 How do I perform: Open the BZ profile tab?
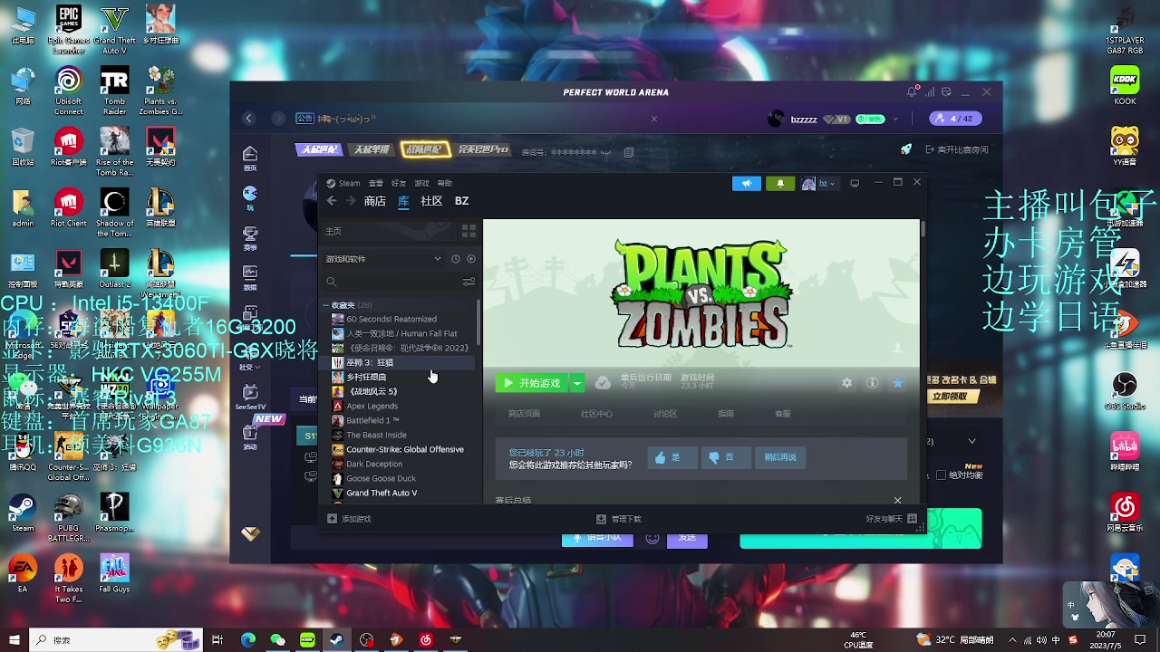(x=461, y=201)
